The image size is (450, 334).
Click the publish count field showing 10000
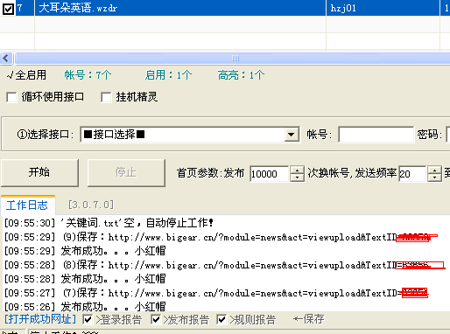click(x=270, y=174)
